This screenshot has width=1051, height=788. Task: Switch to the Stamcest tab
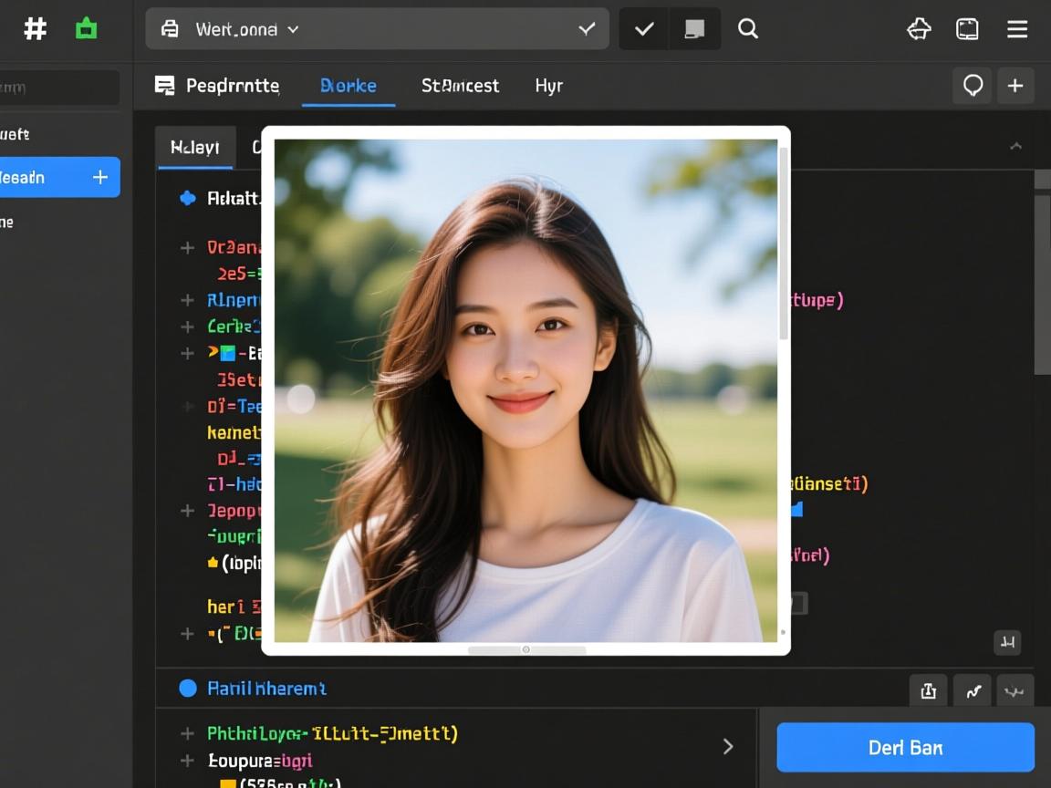click(460, 86)
